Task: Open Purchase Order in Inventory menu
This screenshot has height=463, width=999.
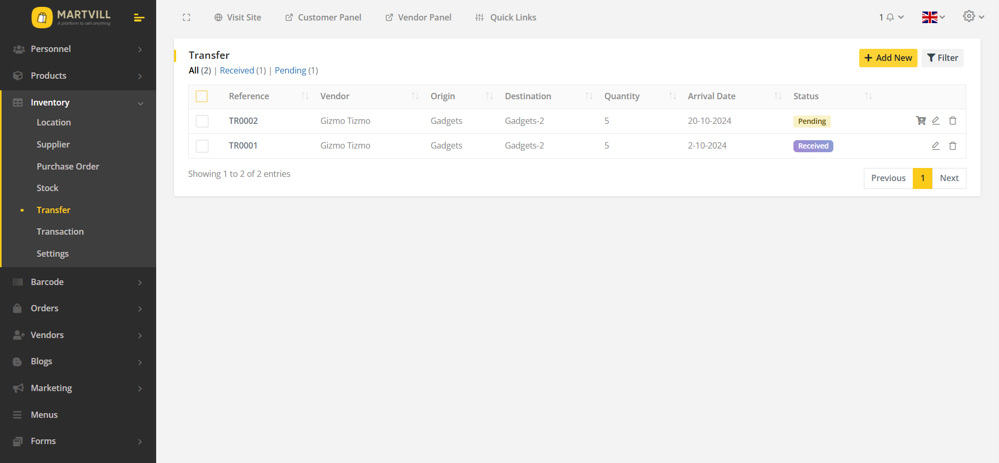Action: tap(68, 166)
